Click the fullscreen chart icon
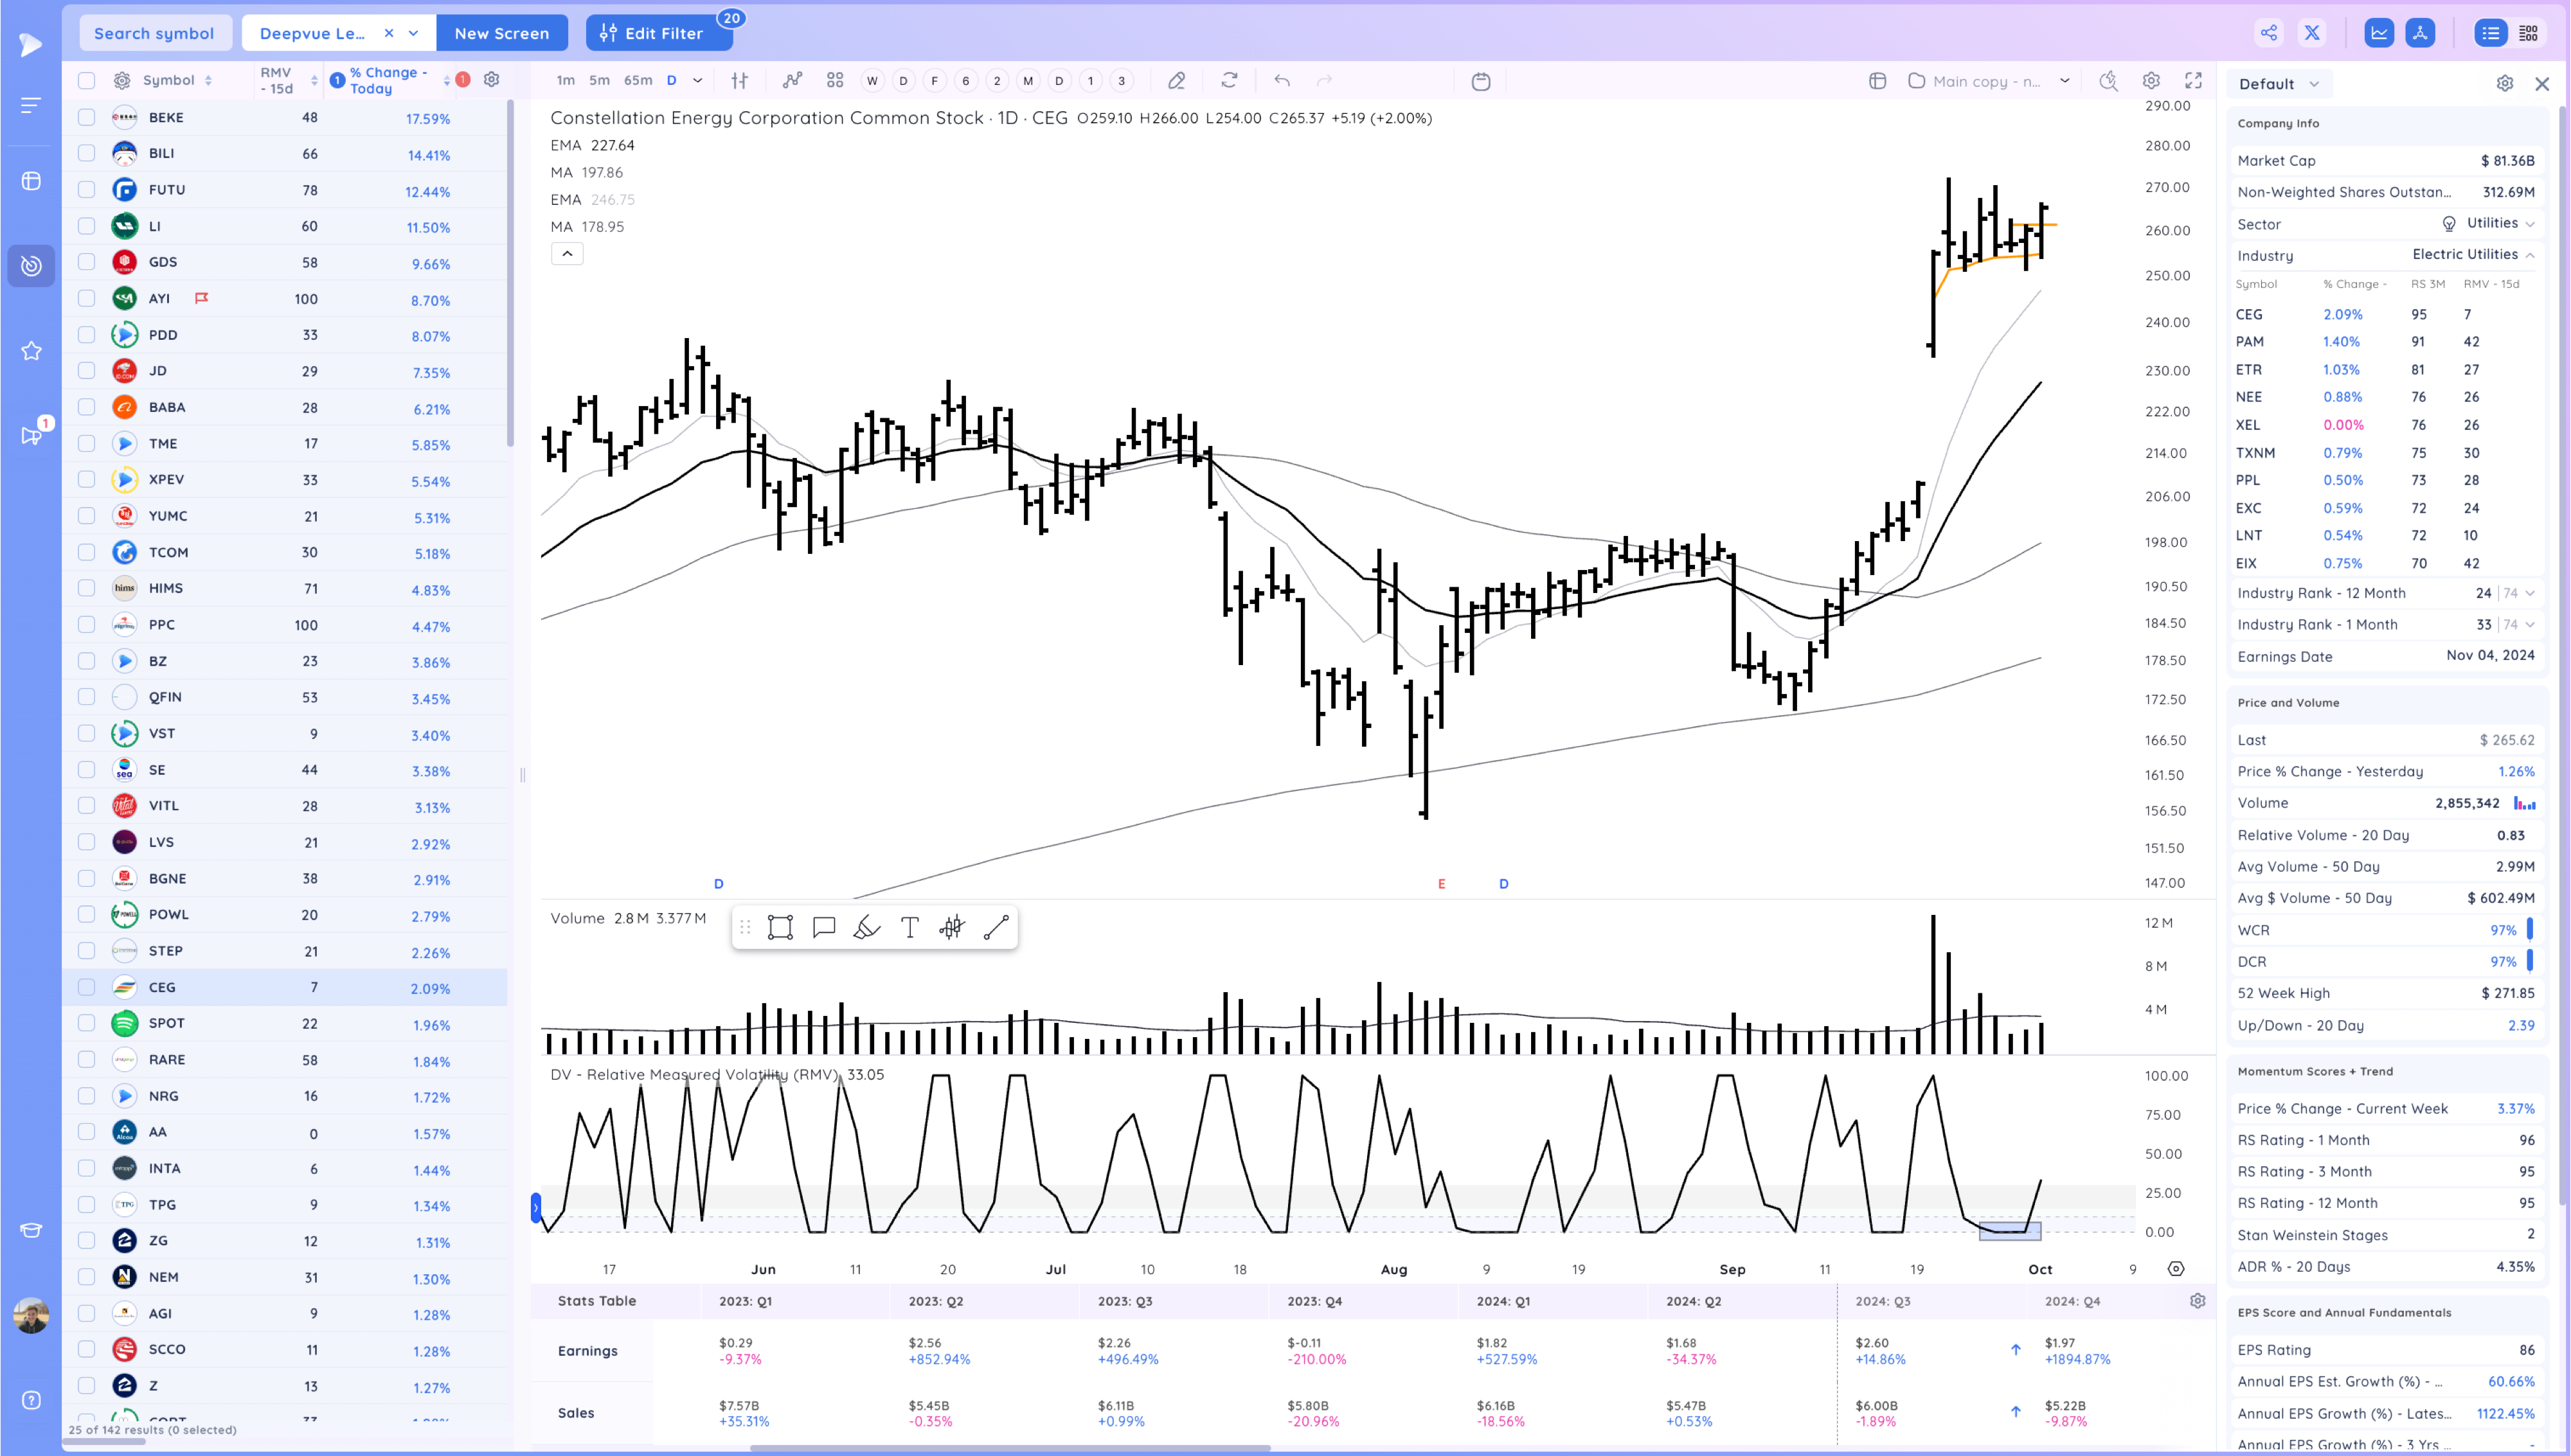The image size is (2571, 1456). [2193, 81]
